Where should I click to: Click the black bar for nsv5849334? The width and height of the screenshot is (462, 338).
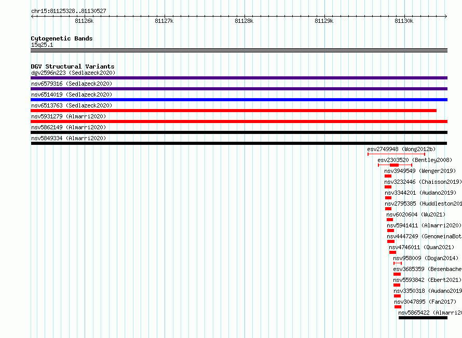pos(239,143)
